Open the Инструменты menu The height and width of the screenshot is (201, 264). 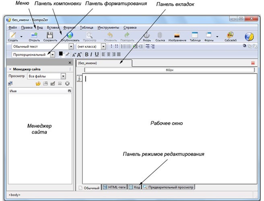click(108, 27)
